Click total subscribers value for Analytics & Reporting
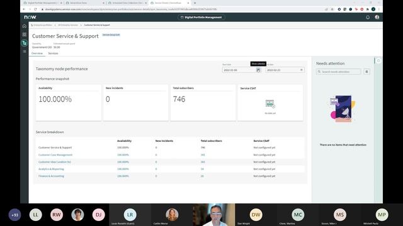The width and height of the screenshot is (403, 226). pyautogui.click(x=202, y=169)
